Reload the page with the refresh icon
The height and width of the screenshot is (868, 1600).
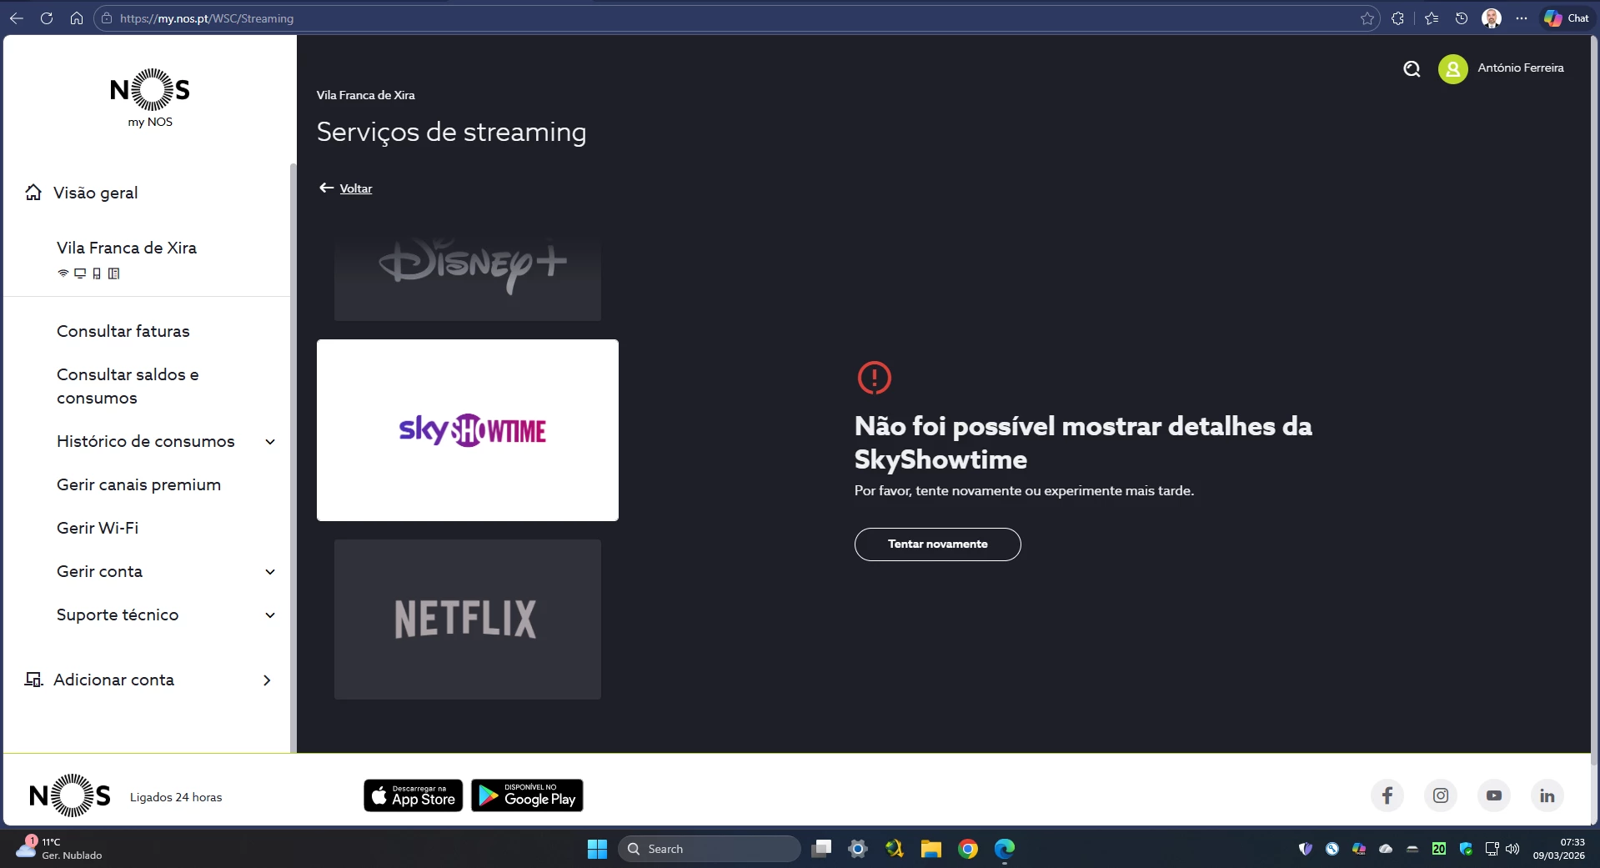pos(47,18)
